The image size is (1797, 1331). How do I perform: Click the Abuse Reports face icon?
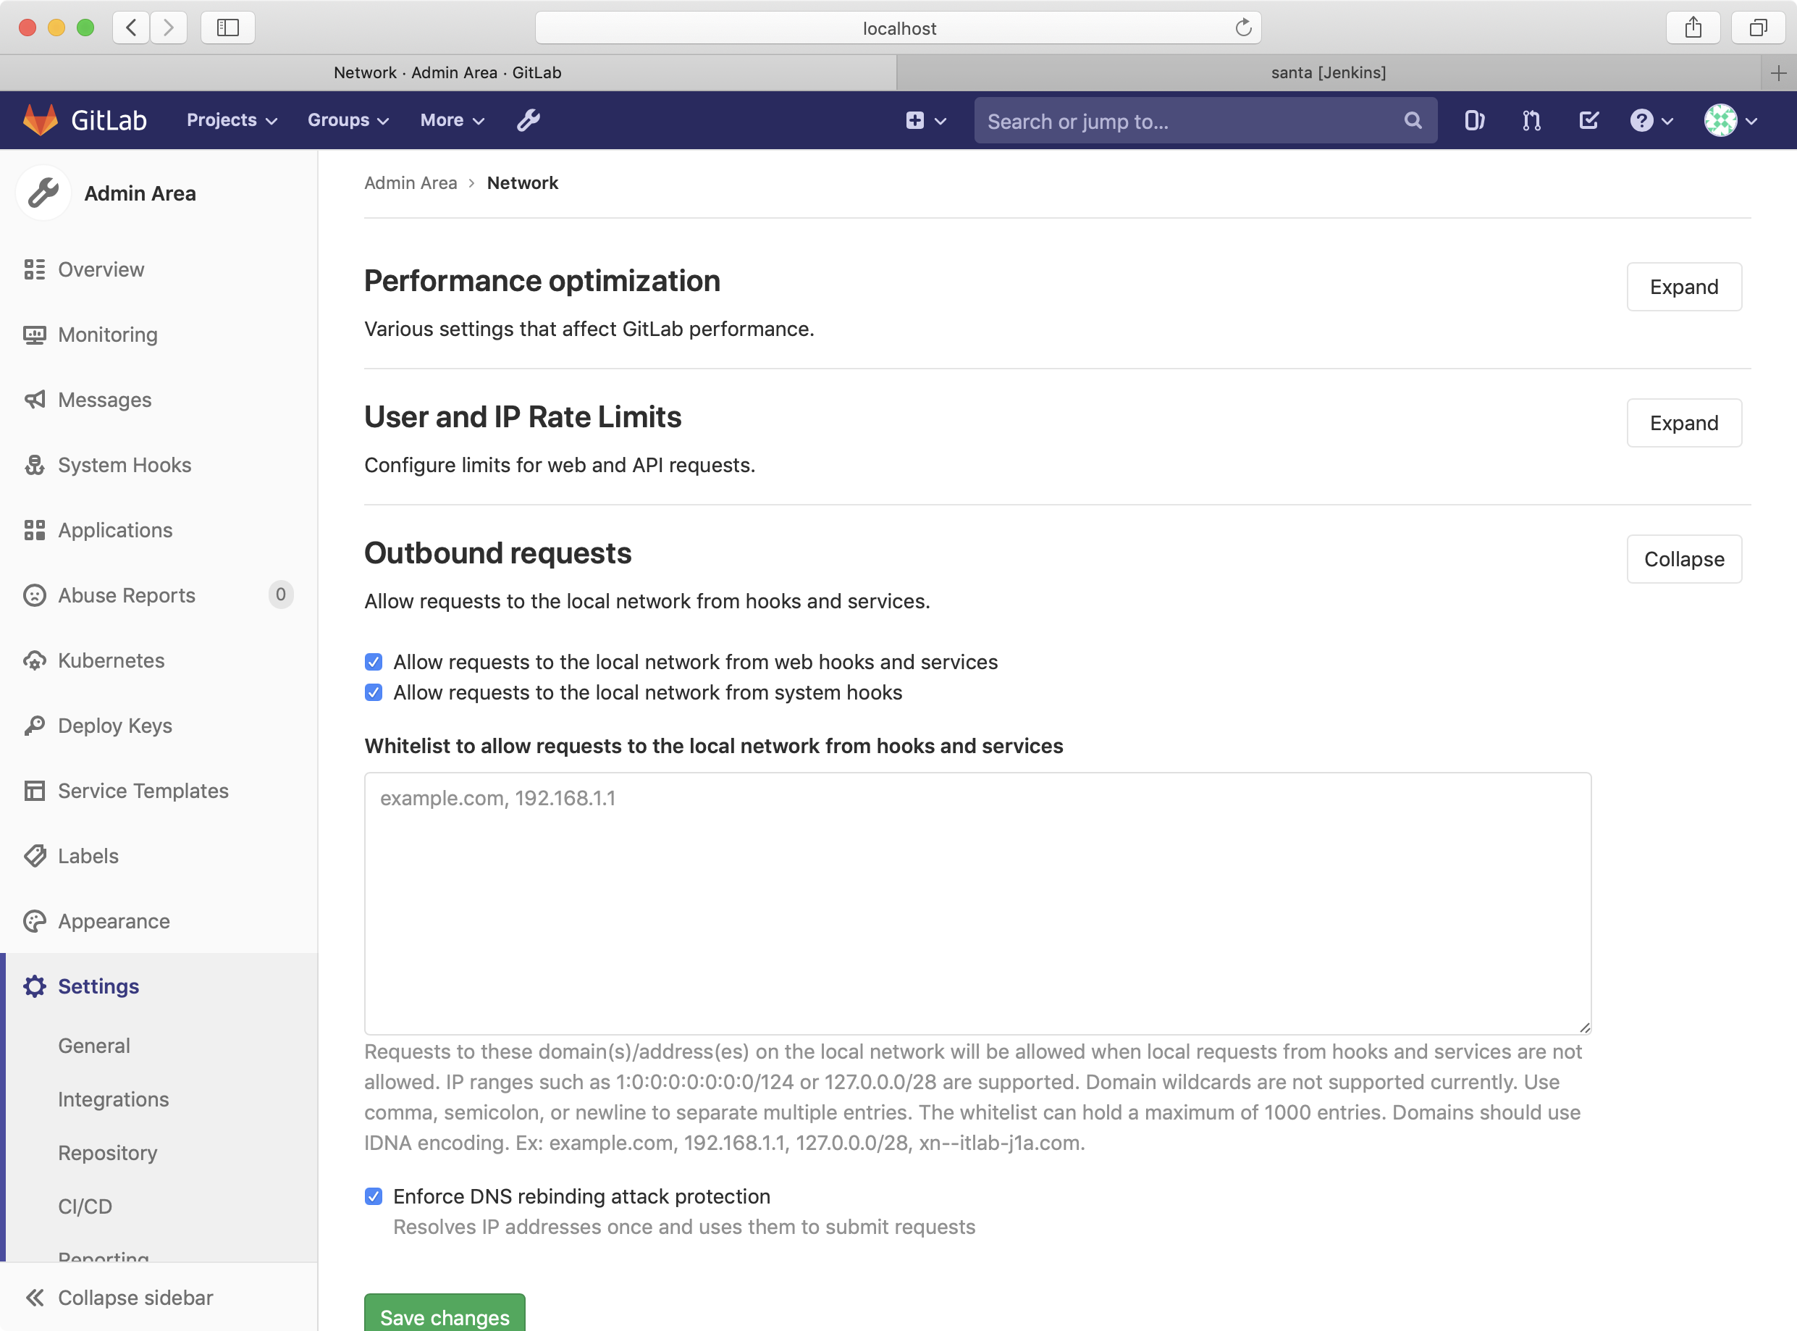pyautogui.click(x=34, y=595)
